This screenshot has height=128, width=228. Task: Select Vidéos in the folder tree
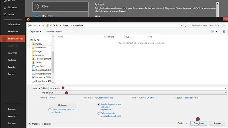point(38,62)
